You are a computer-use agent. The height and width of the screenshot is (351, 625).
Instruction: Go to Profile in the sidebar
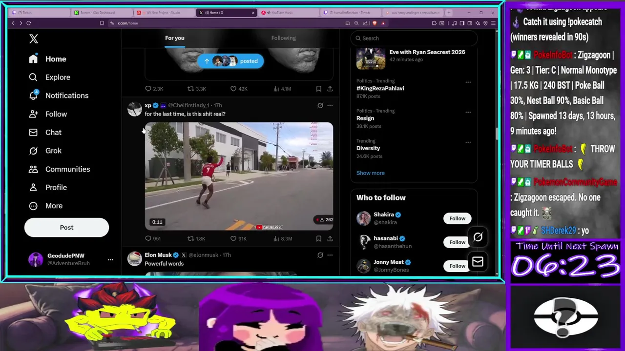[48, 187]
